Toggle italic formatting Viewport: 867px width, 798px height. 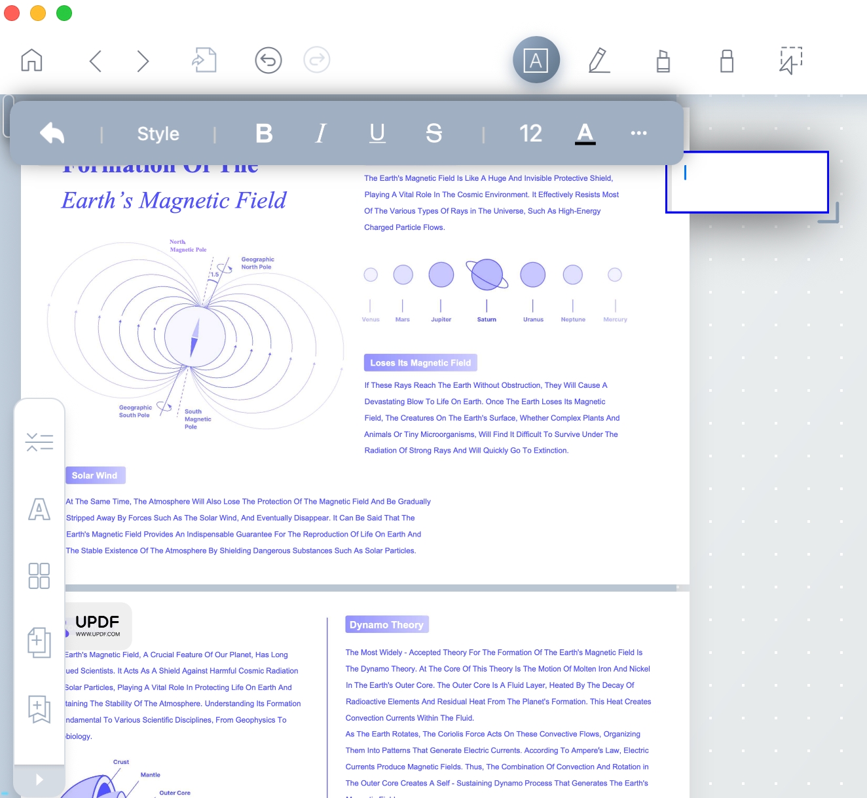click(320, 134)
